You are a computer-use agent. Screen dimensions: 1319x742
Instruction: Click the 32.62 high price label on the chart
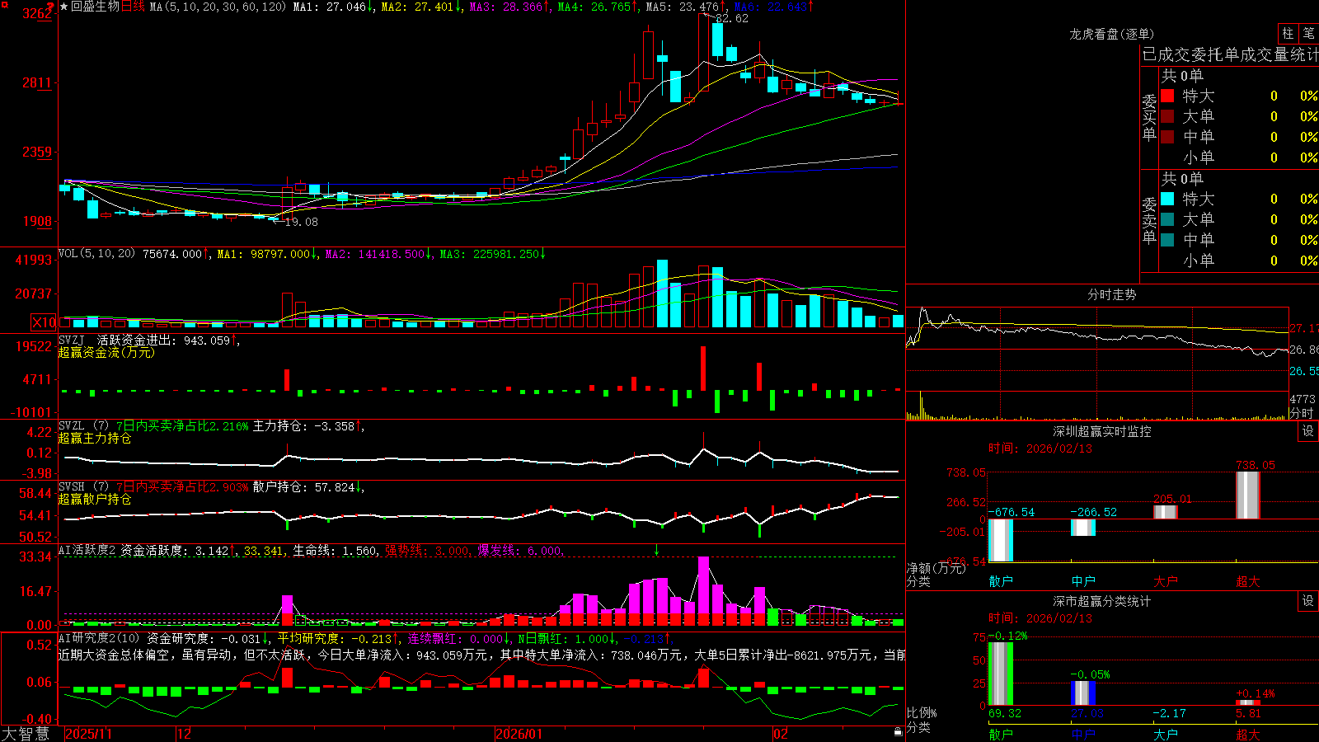[x=732, y=18]
